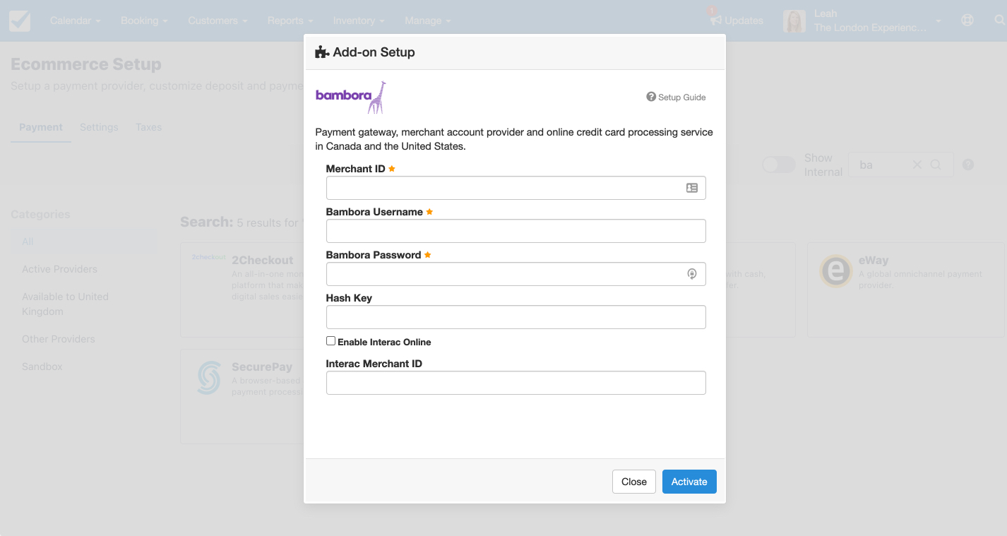Click the question mark help icon beside search
The width and height of the screenshot is (1007, 536).
[x=968, y=165]
